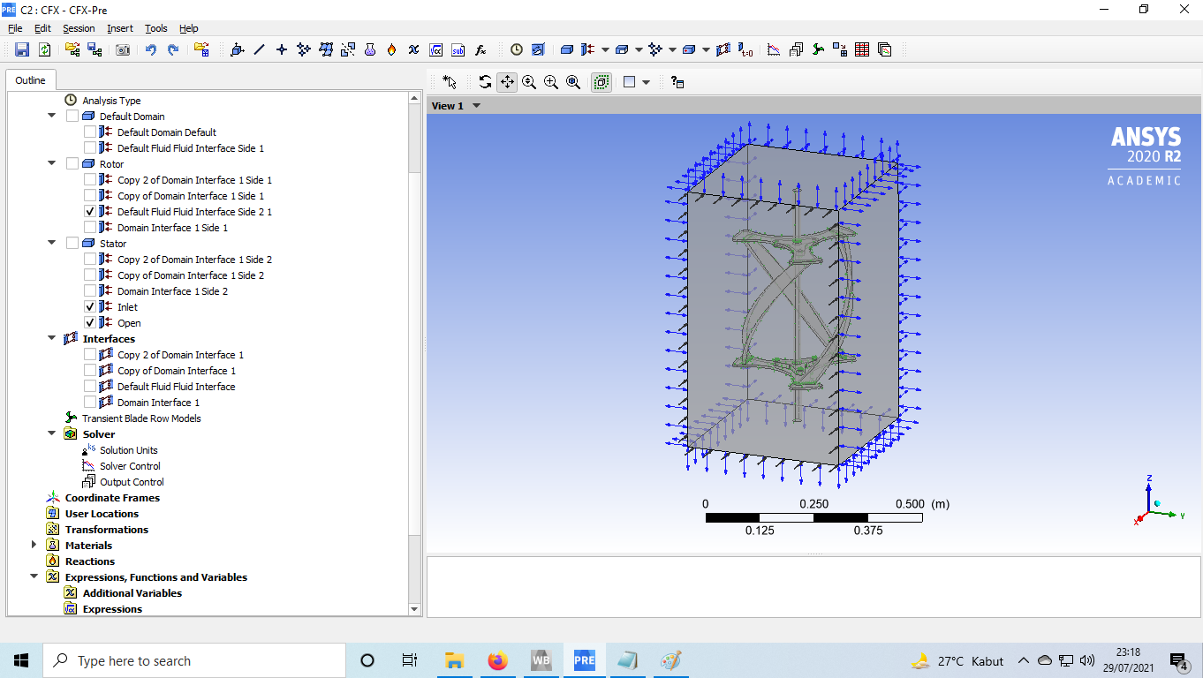Open Firefox from the taskbar
The image size is (1203, 678).
point(497,660)
